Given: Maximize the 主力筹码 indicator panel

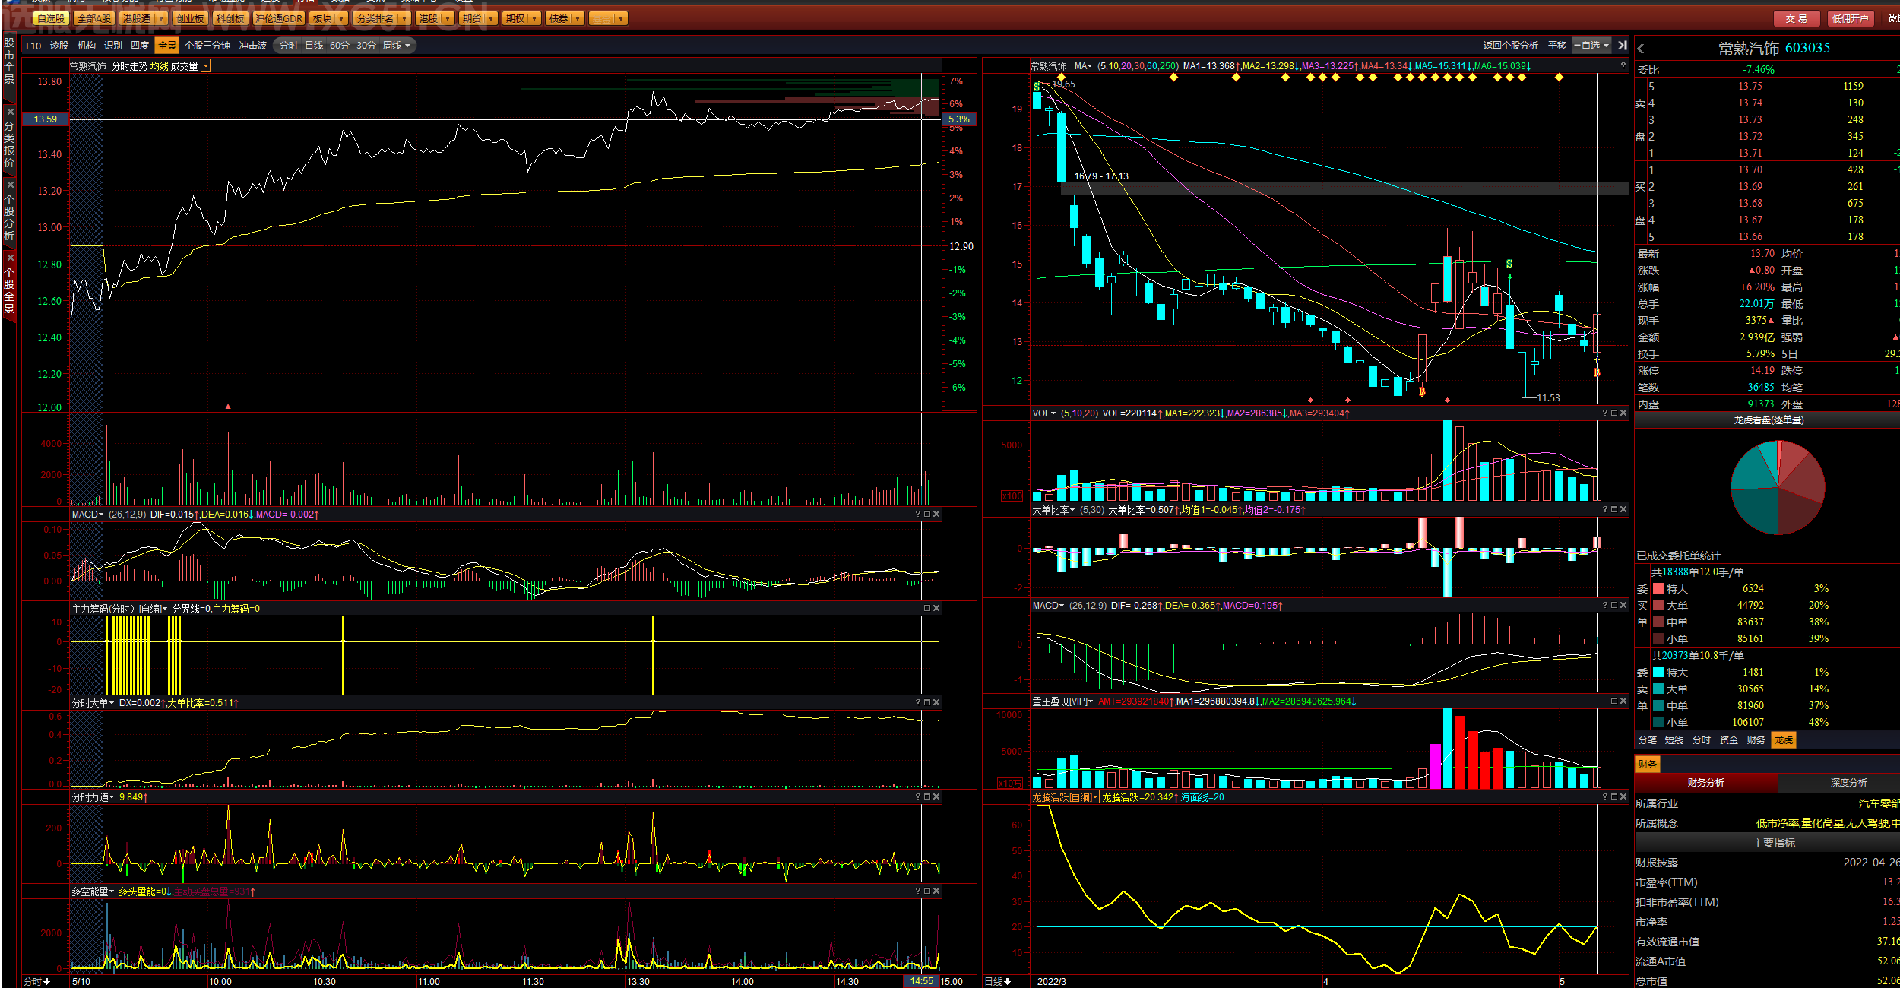Looking at the screenshot, I should pyautogui.click(x=927, y=609).
